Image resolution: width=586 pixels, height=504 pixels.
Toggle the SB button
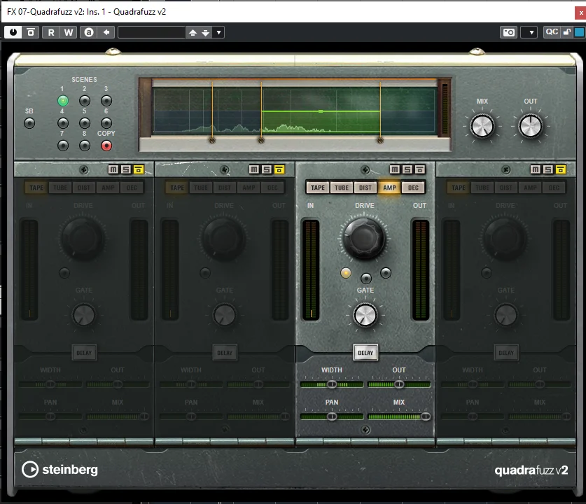29,123
